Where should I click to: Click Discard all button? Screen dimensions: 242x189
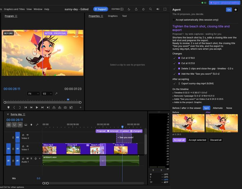tap(216, 140)
